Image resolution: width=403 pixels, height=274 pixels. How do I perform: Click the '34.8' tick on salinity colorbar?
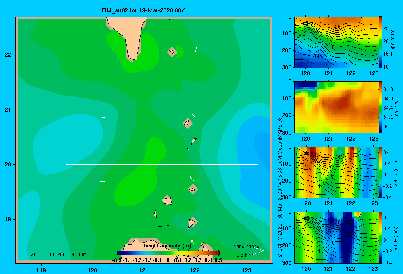coord(388,89)
